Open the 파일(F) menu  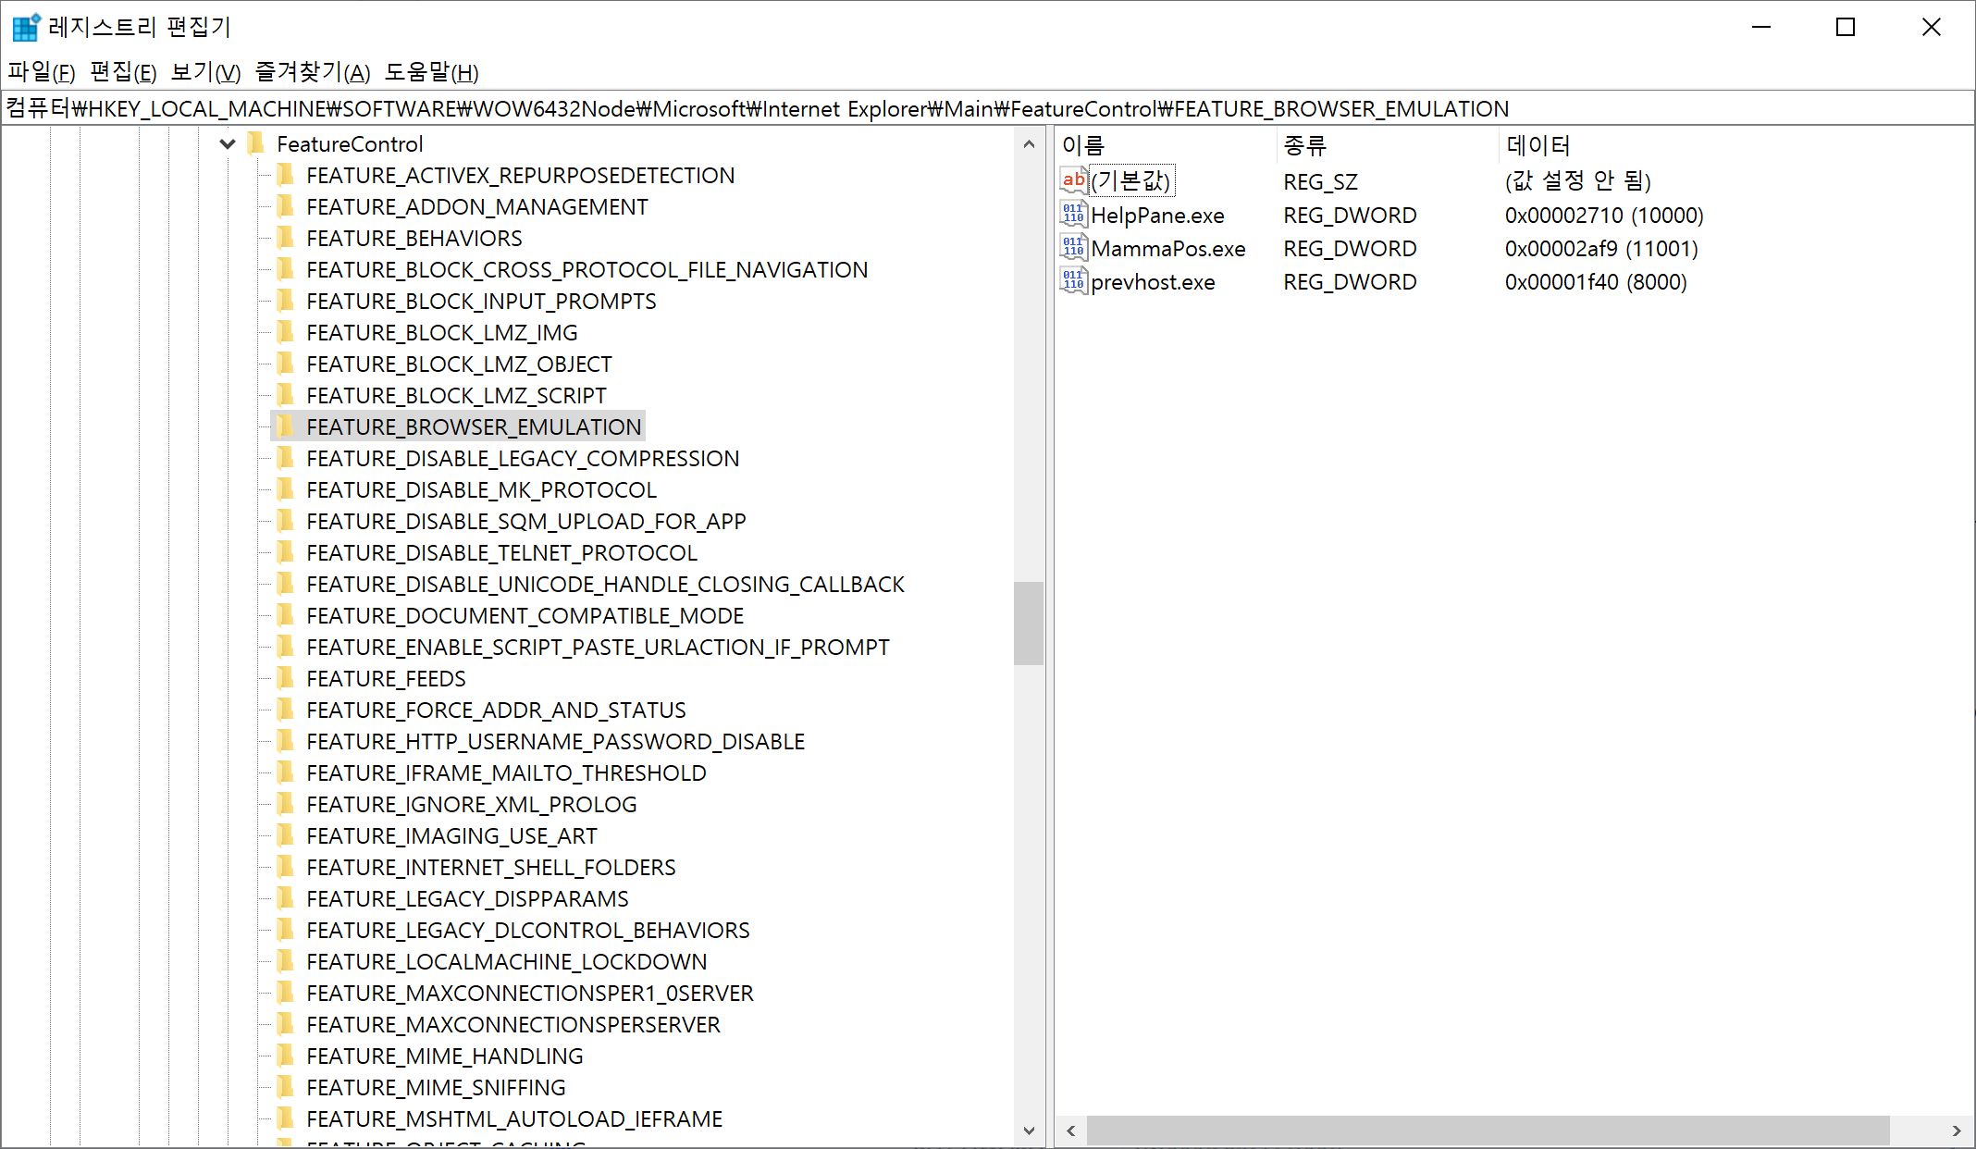[42, 72]
